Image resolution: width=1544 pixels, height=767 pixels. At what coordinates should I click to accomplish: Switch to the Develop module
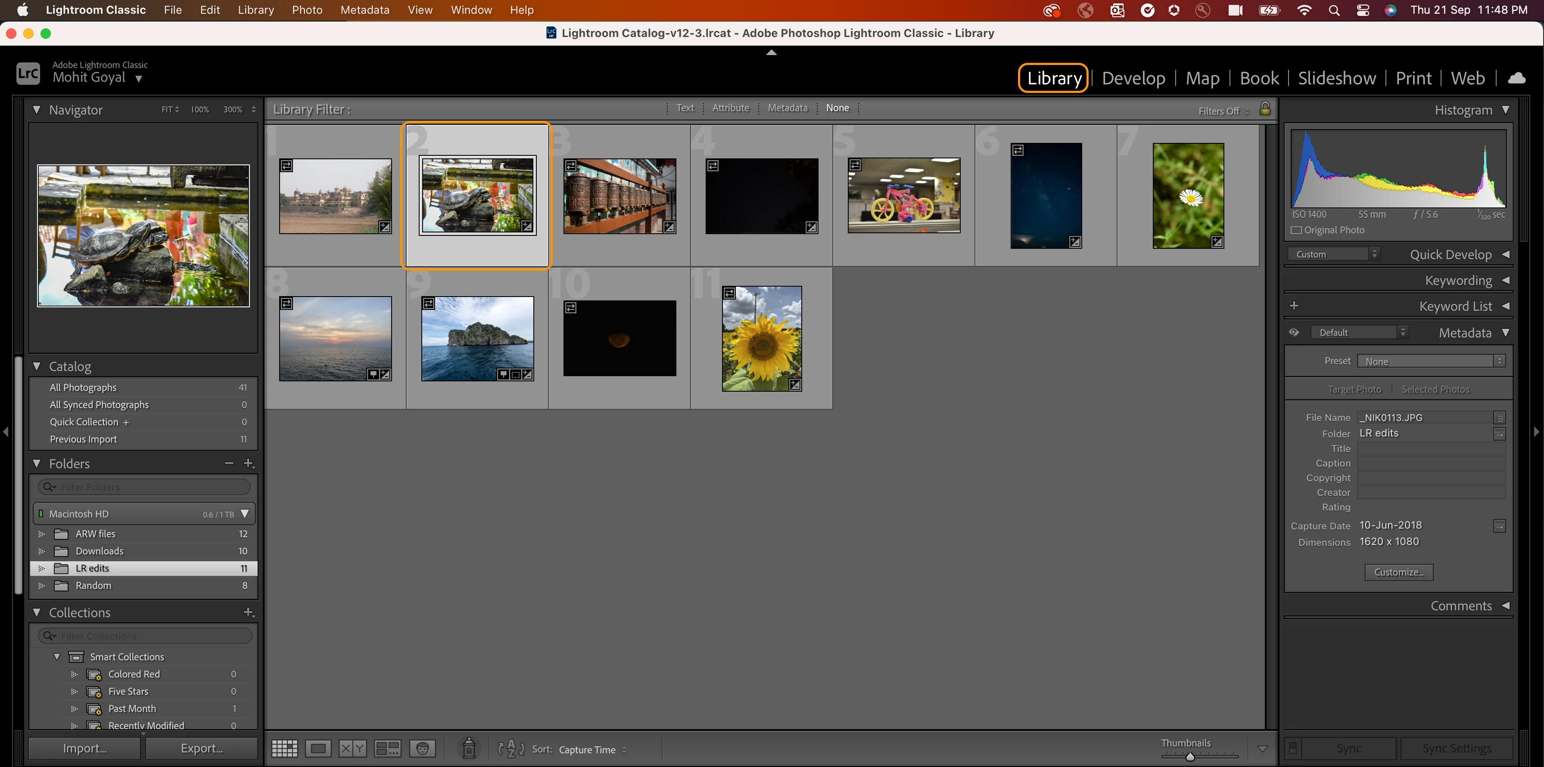click(1133, 78)
